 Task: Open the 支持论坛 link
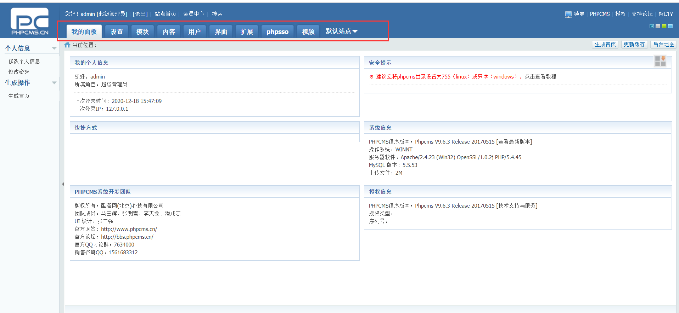pos(642,14)
